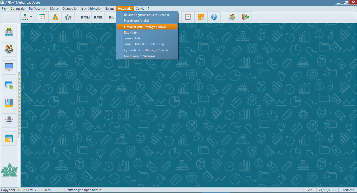This screenshot has width=357, height=193.
Task: Click the blue info toolbar icon
Action: [214, 17]
